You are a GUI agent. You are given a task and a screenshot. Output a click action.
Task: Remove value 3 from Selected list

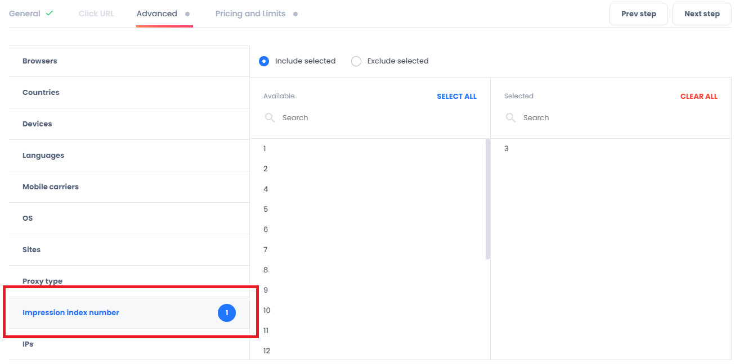[x=611, y=149]
